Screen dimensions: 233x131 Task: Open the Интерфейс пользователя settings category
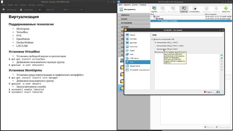point(138,70)
